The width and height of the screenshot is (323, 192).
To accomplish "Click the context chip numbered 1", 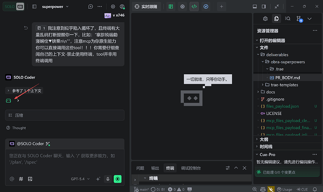I will coord(41,28).
